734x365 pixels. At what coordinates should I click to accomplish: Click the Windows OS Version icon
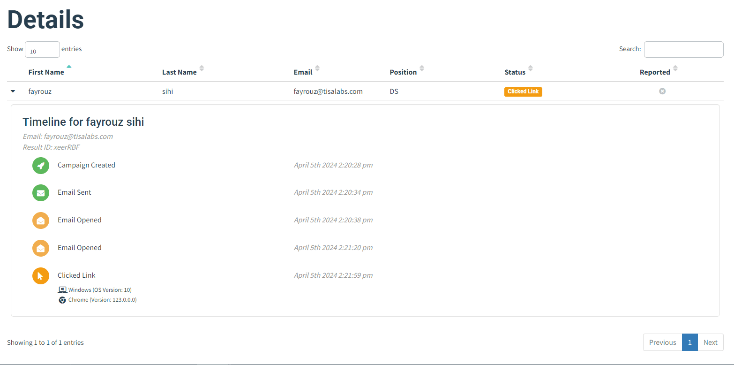point(62,289)
